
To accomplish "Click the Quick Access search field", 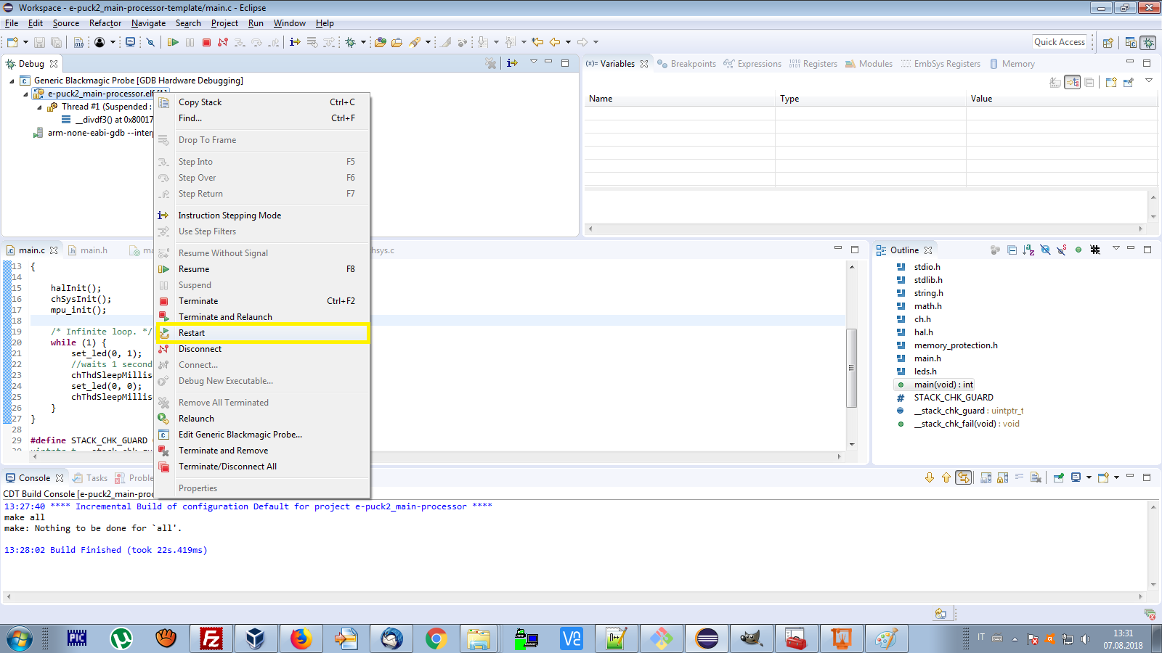I will pyautogui.click(x=1059, y=42).
